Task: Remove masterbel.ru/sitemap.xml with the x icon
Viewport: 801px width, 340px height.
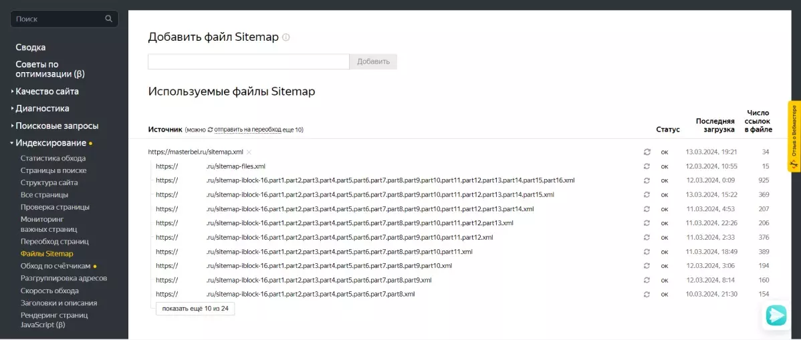Action: 249,152
